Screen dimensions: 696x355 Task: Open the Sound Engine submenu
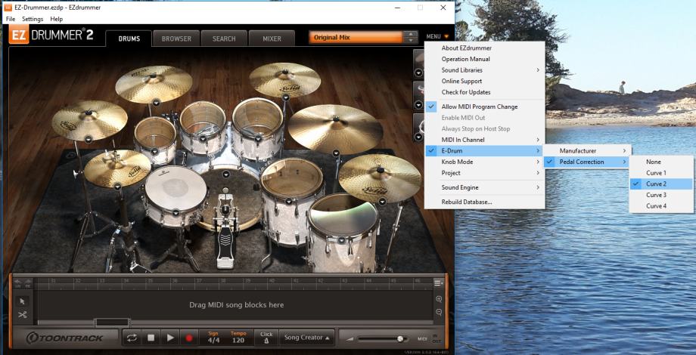coord(485,187)
